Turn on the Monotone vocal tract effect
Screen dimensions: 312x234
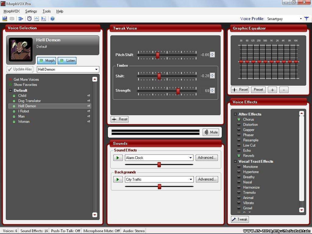click(239, 167)
